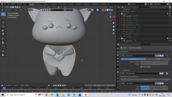The width and height of the screenshot is (172, 97).
Task: Select the Select Box tool
Action: coord(3,14)
